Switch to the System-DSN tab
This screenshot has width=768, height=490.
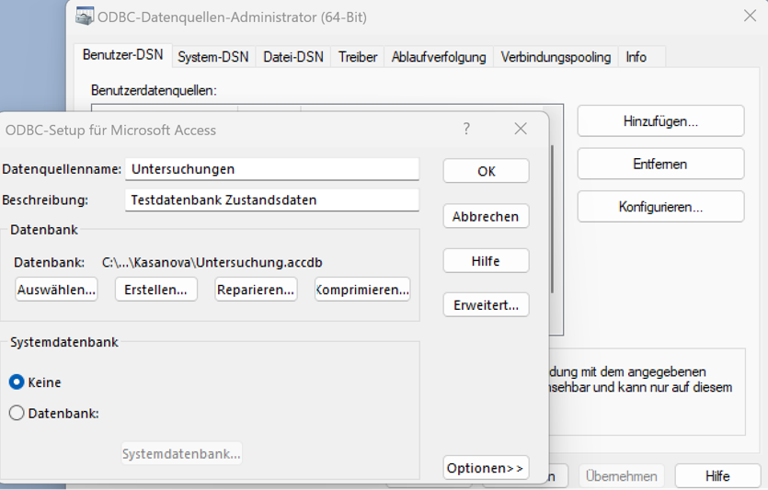pyautogui.click(x=213, y=57)
